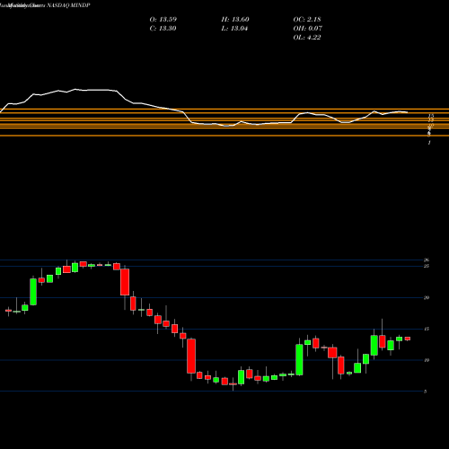
Task: Click the open value O: 13.59
Action: point(163,20)
